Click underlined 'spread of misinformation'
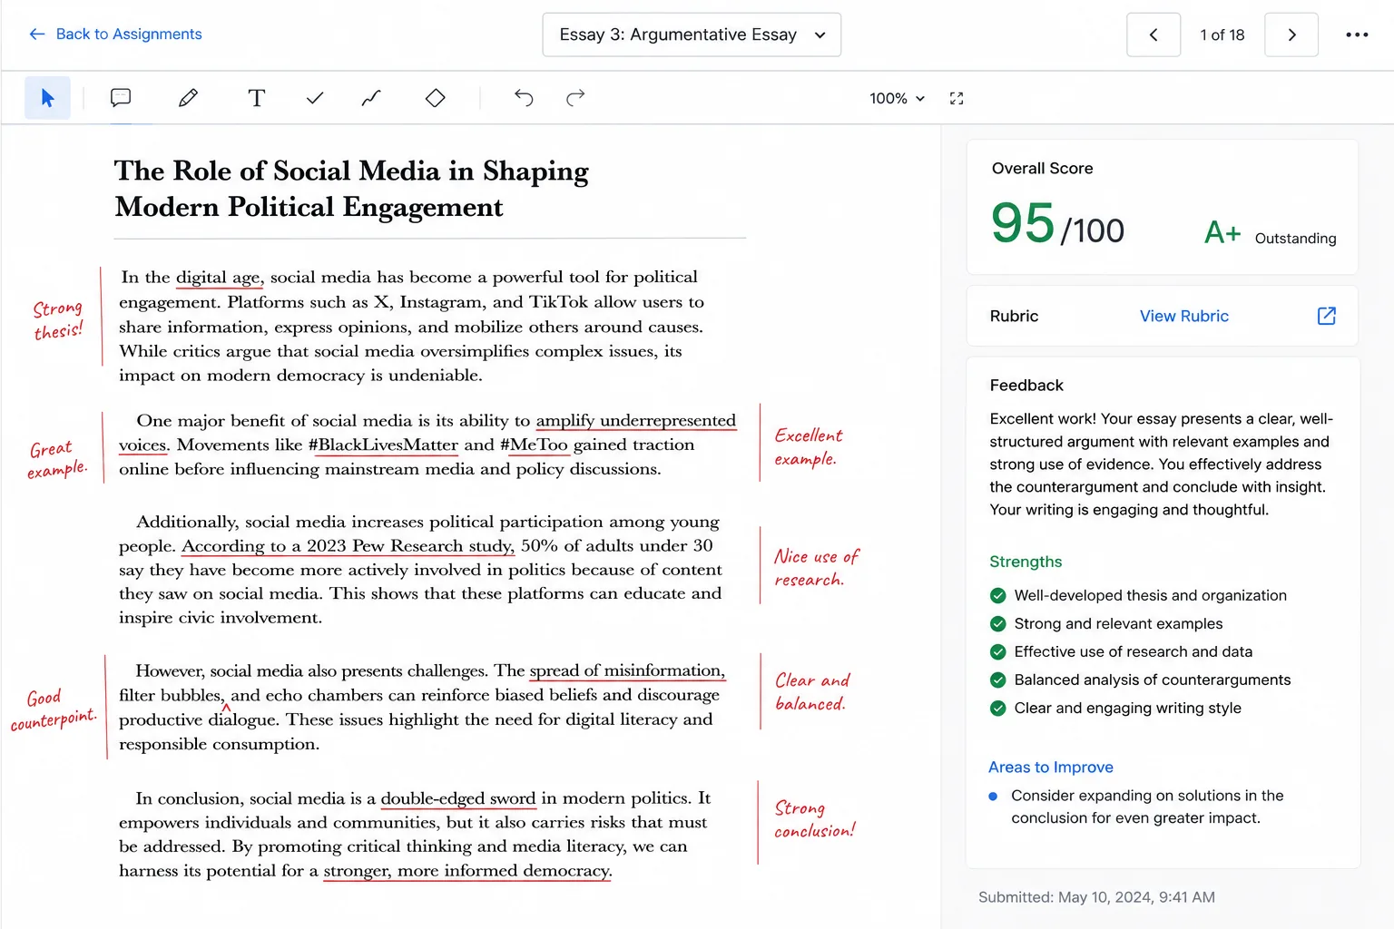The height and width of the screenshot is (929, 1394). point(627,671)
